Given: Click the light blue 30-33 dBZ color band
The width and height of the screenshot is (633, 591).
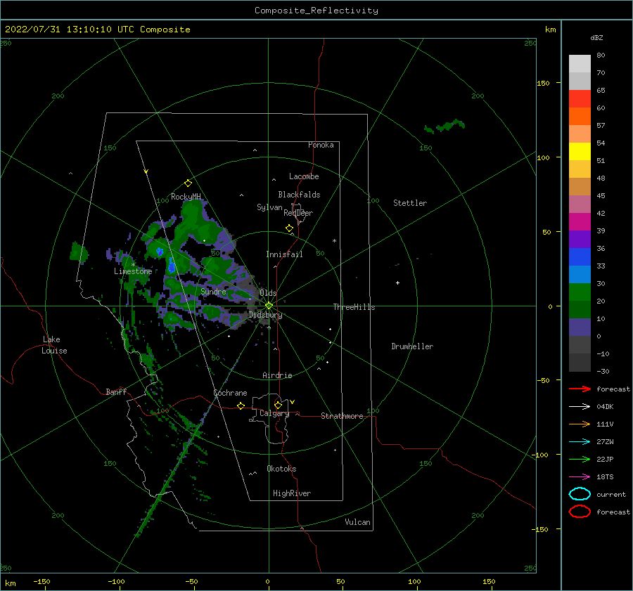Looking at the screenshot, I should pos(580,274).
